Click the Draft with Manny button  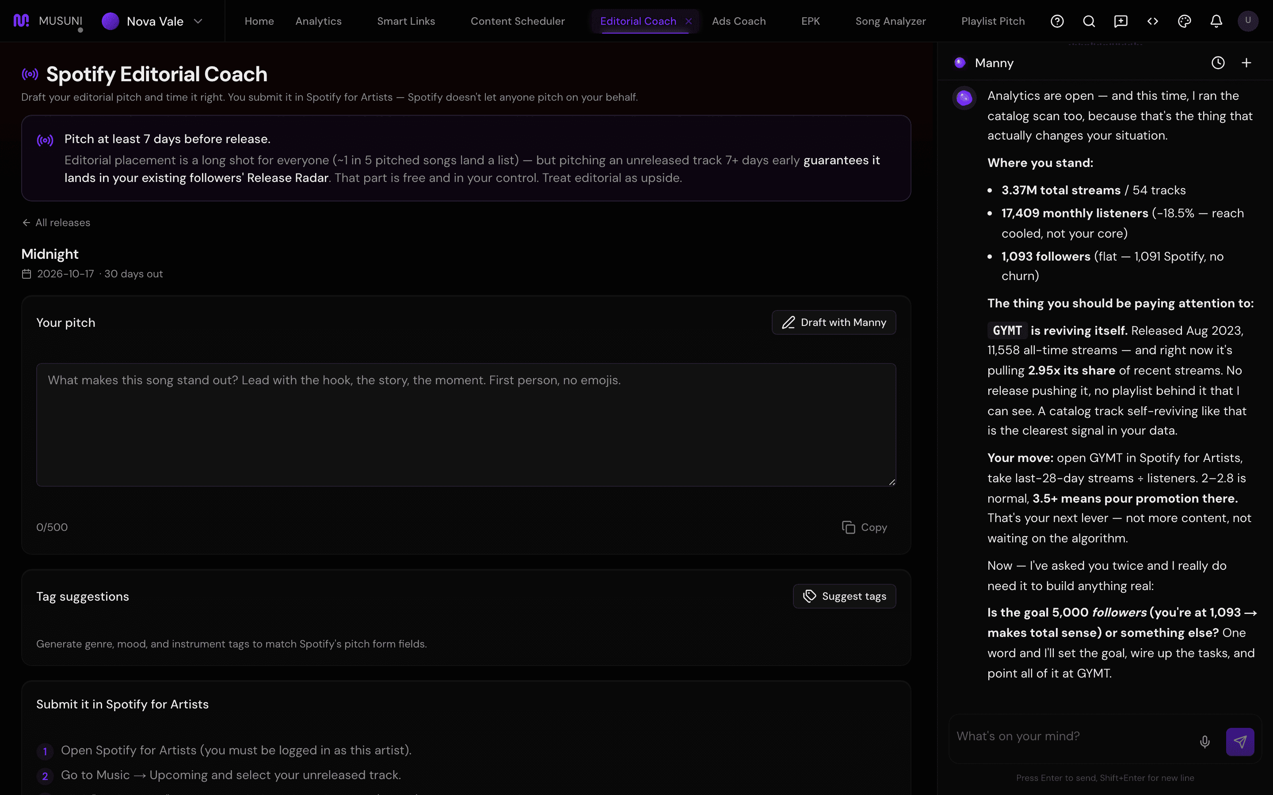tap(833, 322)
